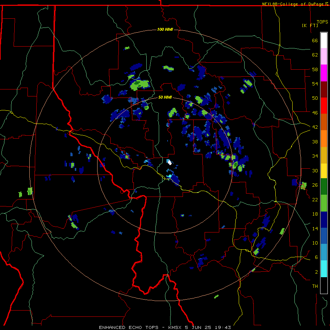Click the TH legend label

pos(315,286)
